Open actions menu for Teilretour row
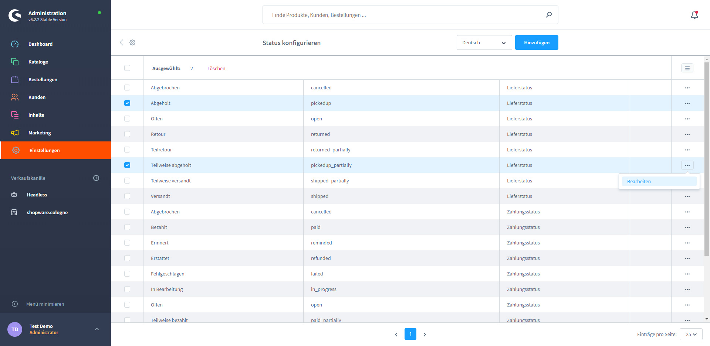The width and height of the screenshot is (710, 346). point(687,150)
